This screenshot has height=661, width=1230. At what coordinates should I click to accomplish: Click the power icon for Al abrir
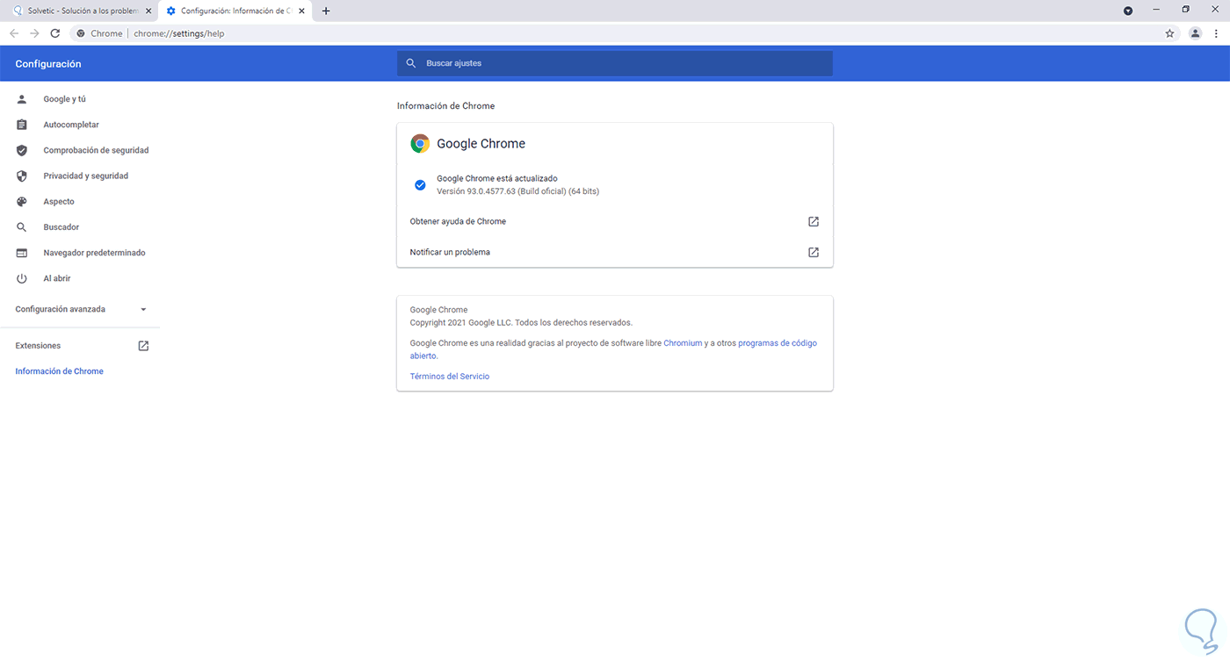(x=22, y=278)
